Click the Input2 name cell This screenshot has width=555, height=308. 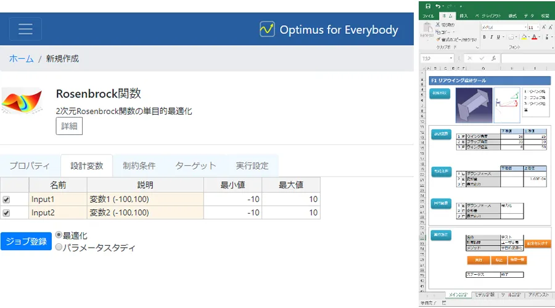click(x=58, y=213)
